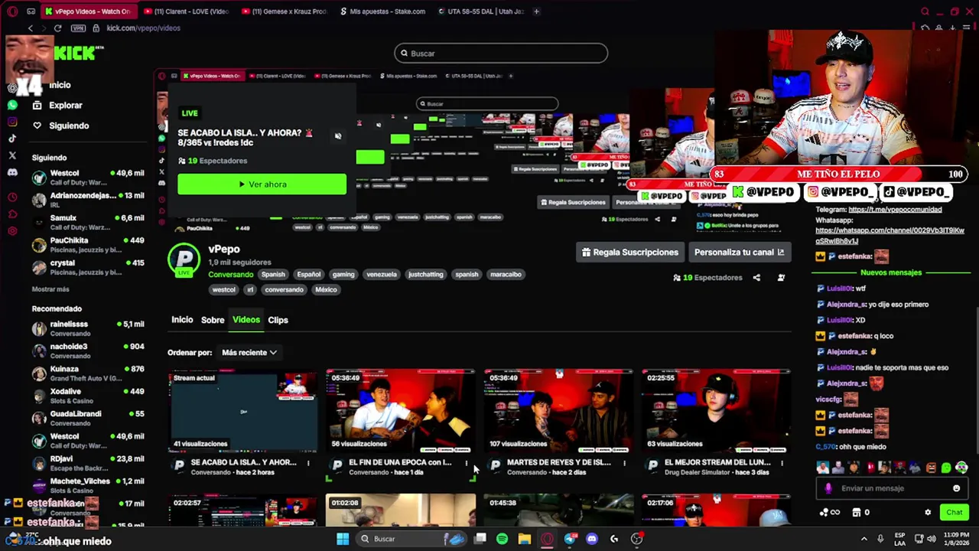Click the shop icon showing 0 below chat
The height and width of the screenshot is (551, 979).
[860, 513]
